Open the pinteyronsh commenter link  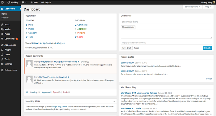45,62
